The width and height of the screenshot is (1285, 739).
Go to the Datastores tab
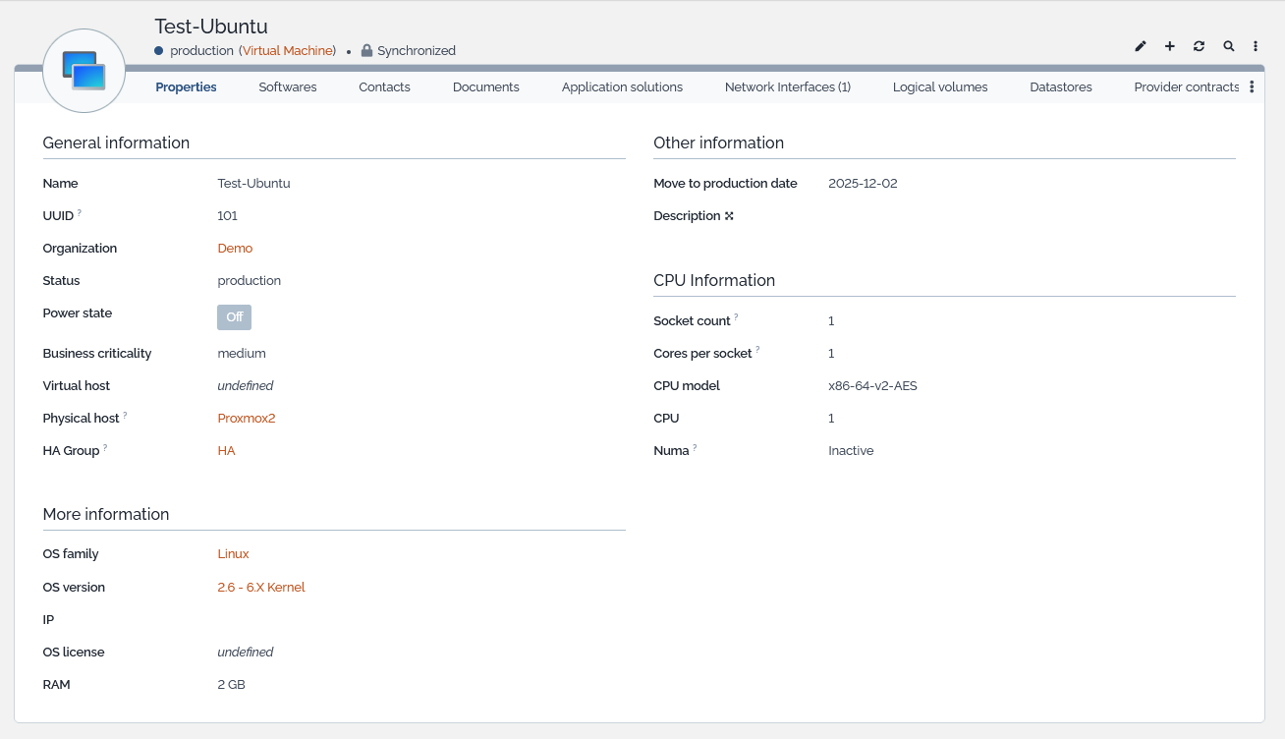(x=1060, y=87)
